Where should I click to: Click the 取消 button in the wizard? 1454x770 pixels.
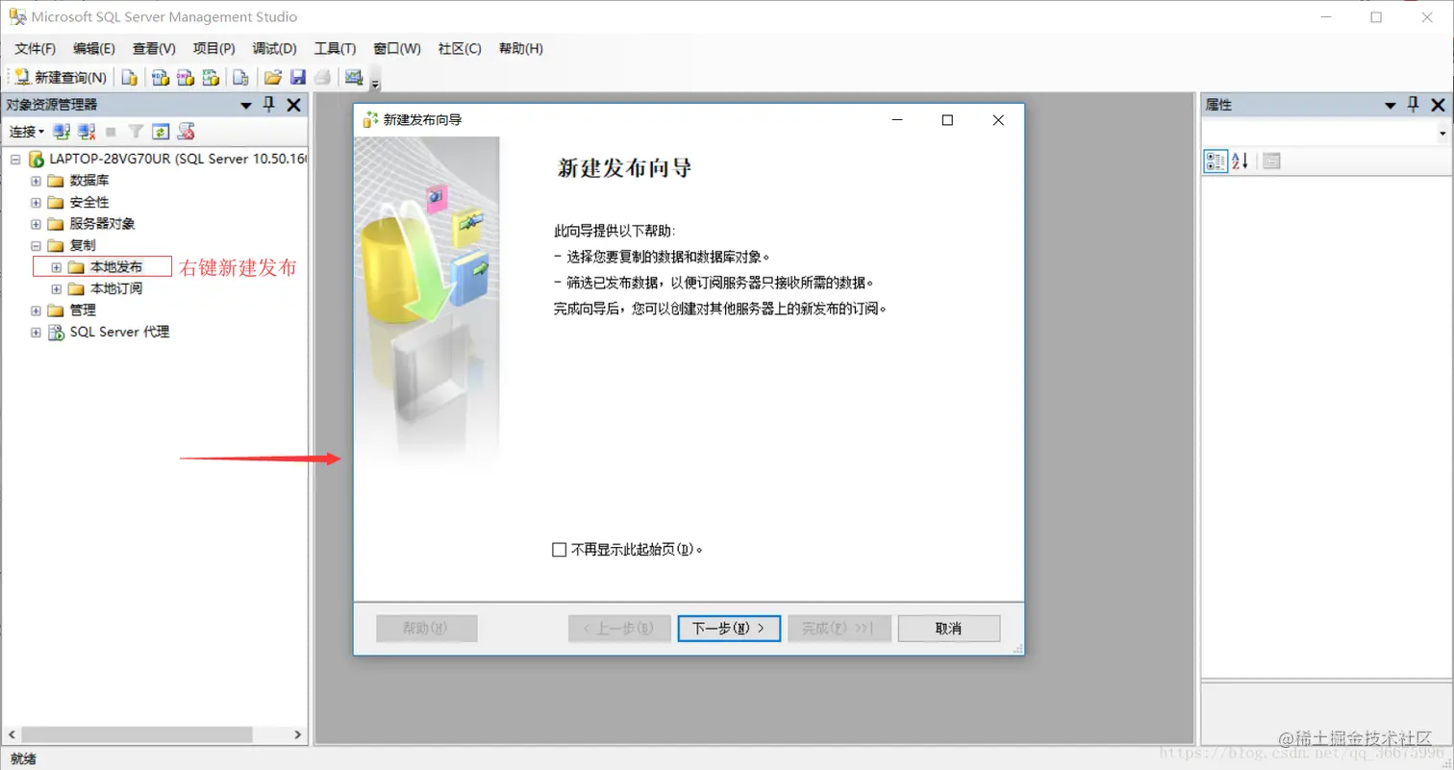pyautogui.click(x=948, y=628)
